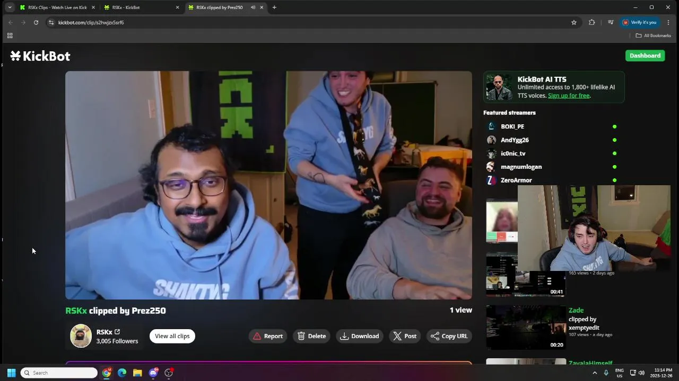Delete this clip

[x=312, y=336]
